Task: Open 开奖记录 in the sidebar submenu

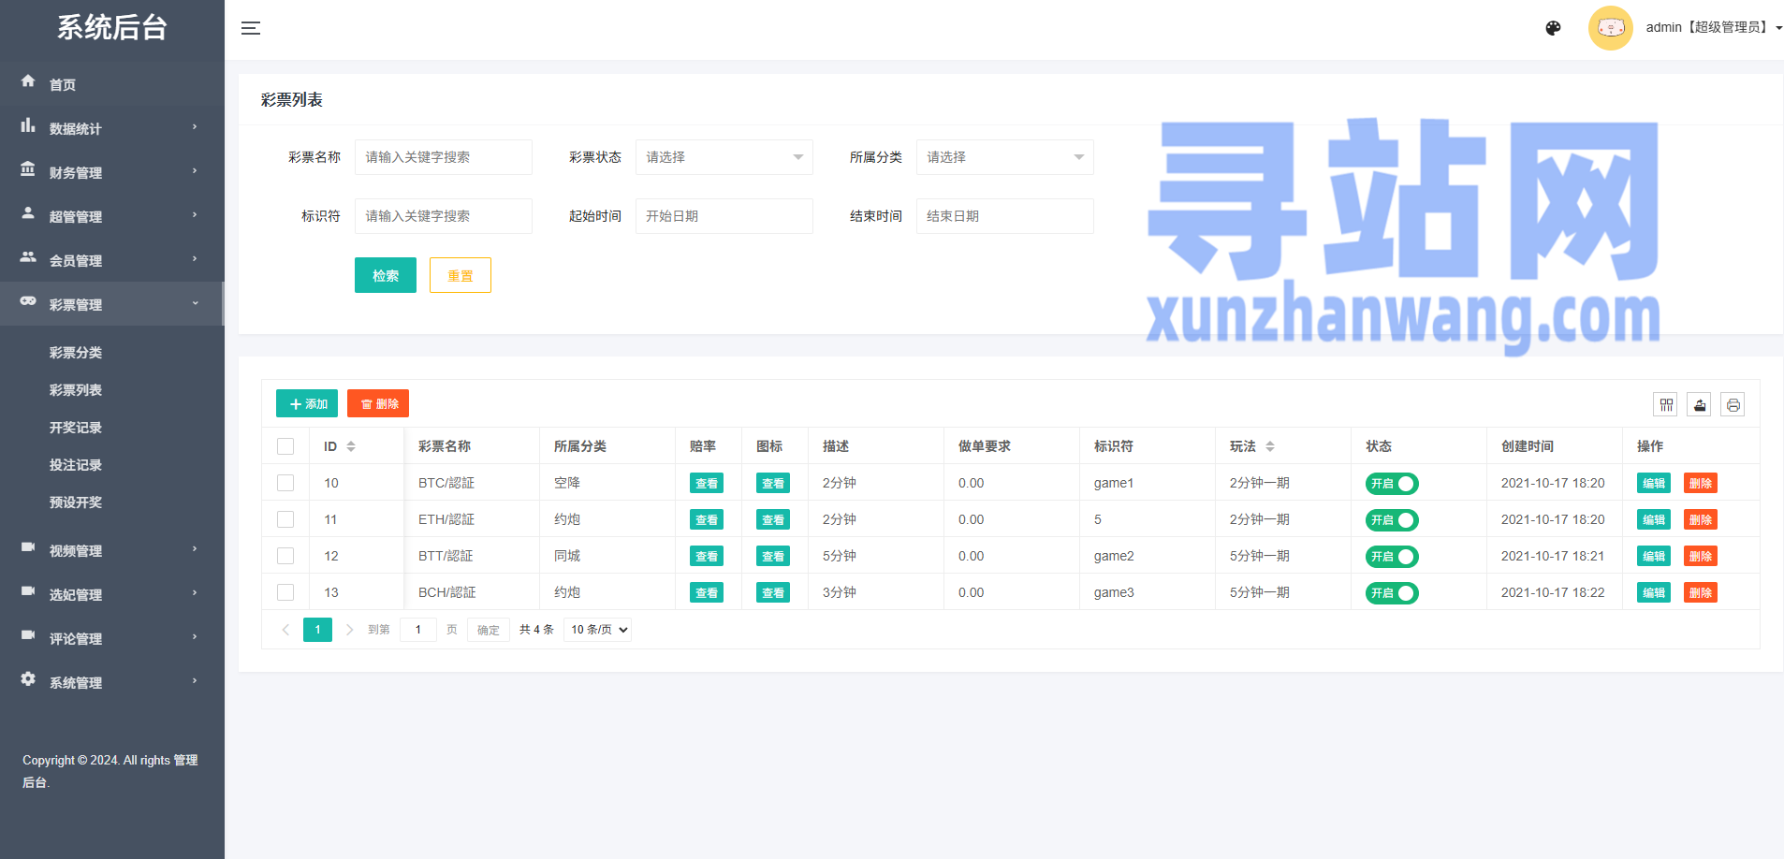Action: coord(76,428)
